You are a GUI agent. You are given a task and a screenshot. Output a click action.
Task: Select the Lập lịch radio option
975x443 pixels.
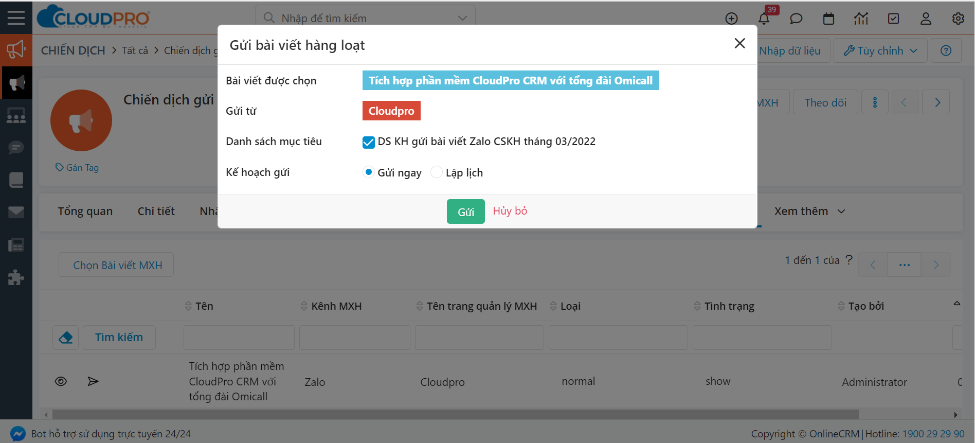coord(436,172)
